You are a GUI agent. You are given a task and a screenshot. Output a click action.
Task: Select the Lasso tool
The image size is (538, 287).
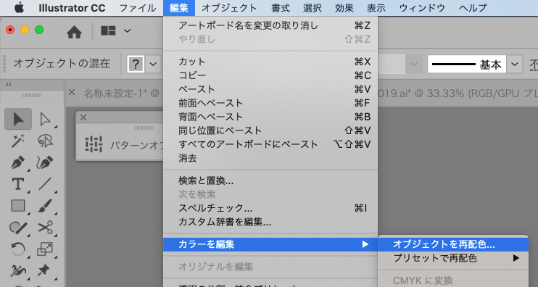[45, 141]
